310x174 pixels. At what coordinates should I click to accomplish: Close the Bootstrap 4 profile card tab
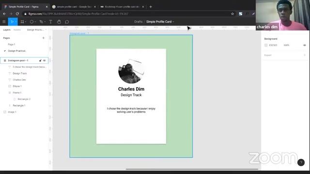(x=143, y=7)
